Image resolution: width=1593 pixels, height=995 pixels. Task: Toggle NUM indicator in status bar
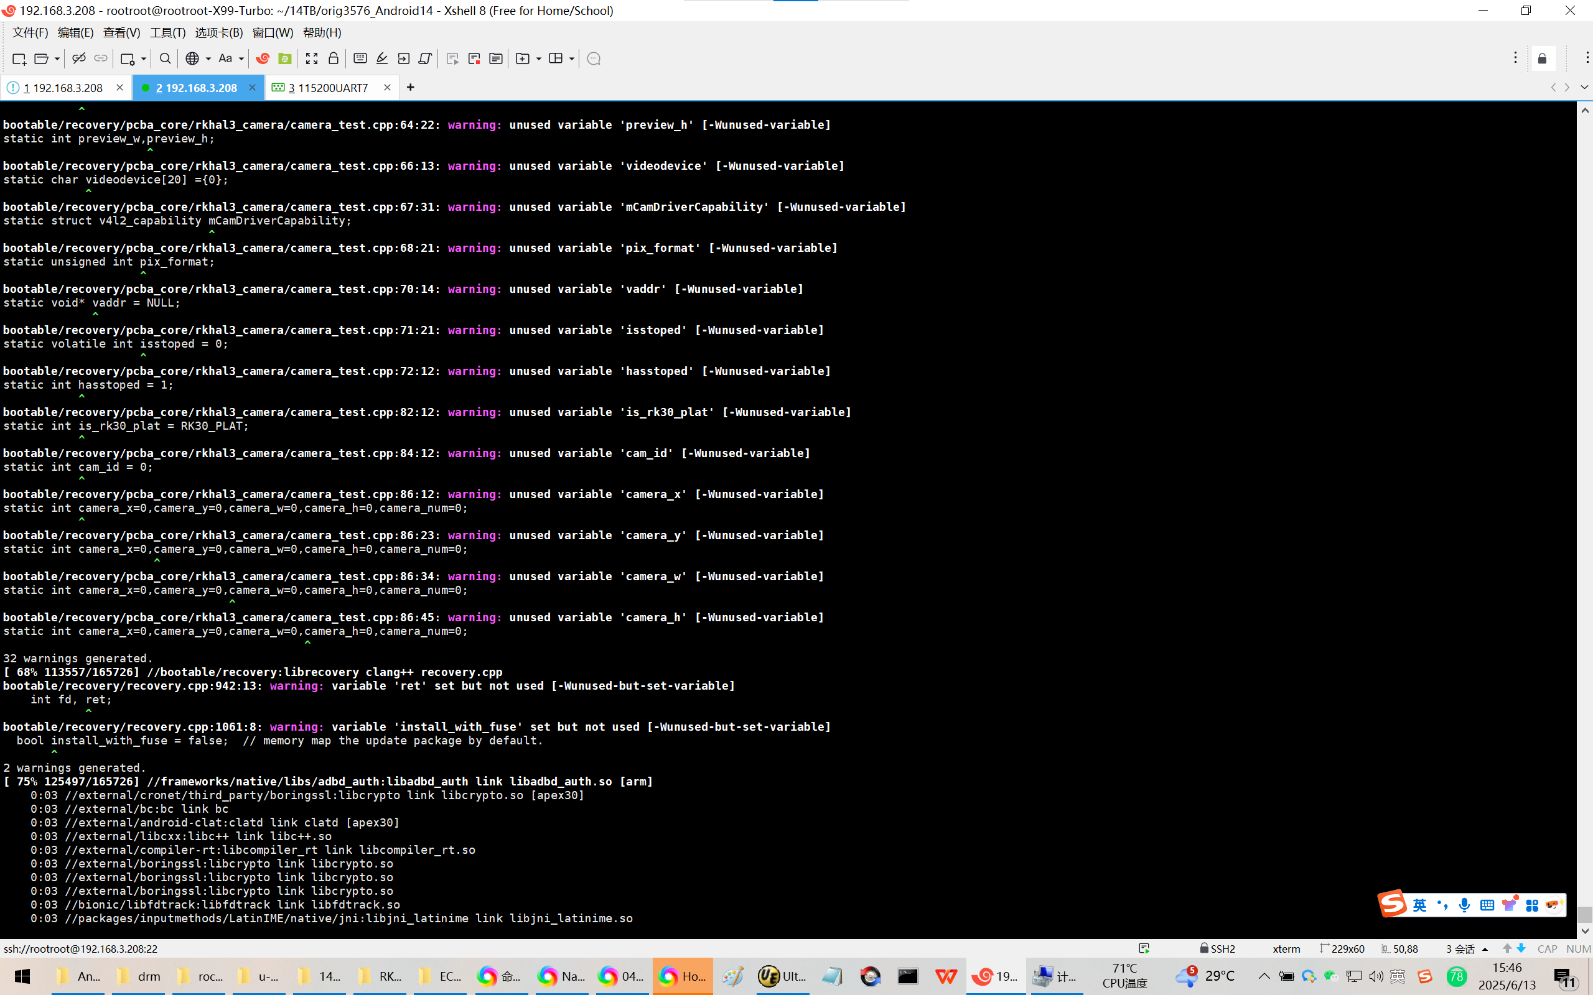1578,948
